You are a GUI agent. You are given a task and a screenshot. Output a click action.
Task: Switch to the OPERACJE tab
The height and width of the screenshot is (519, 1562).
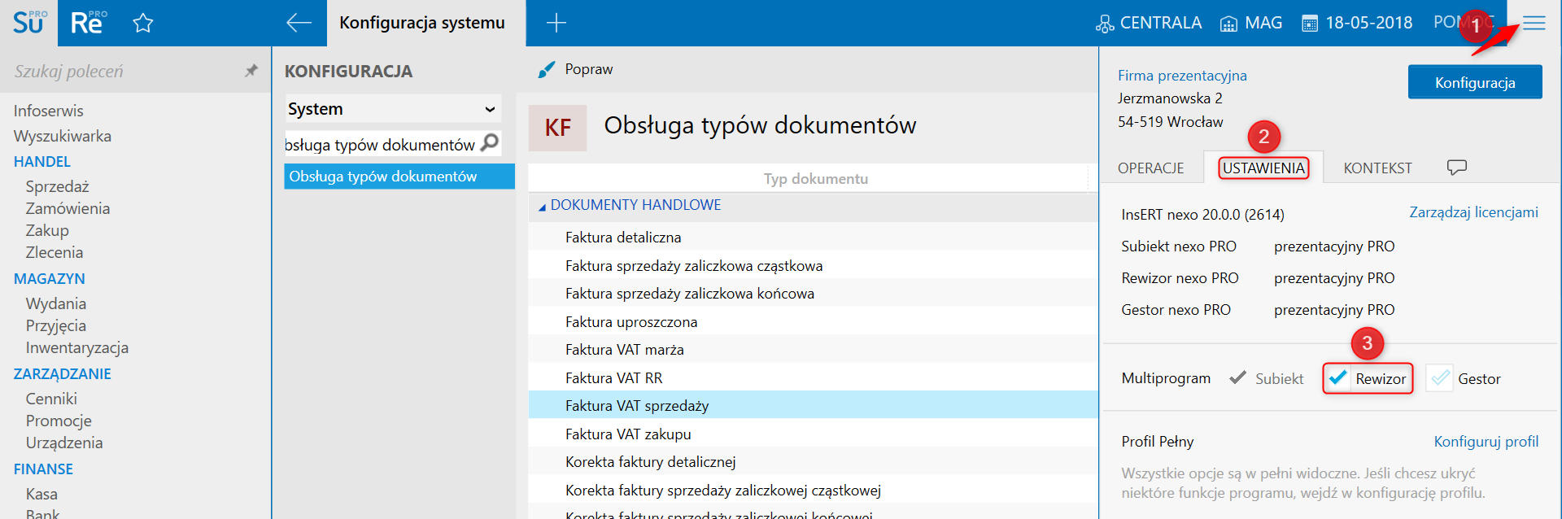click(1150, 168)
